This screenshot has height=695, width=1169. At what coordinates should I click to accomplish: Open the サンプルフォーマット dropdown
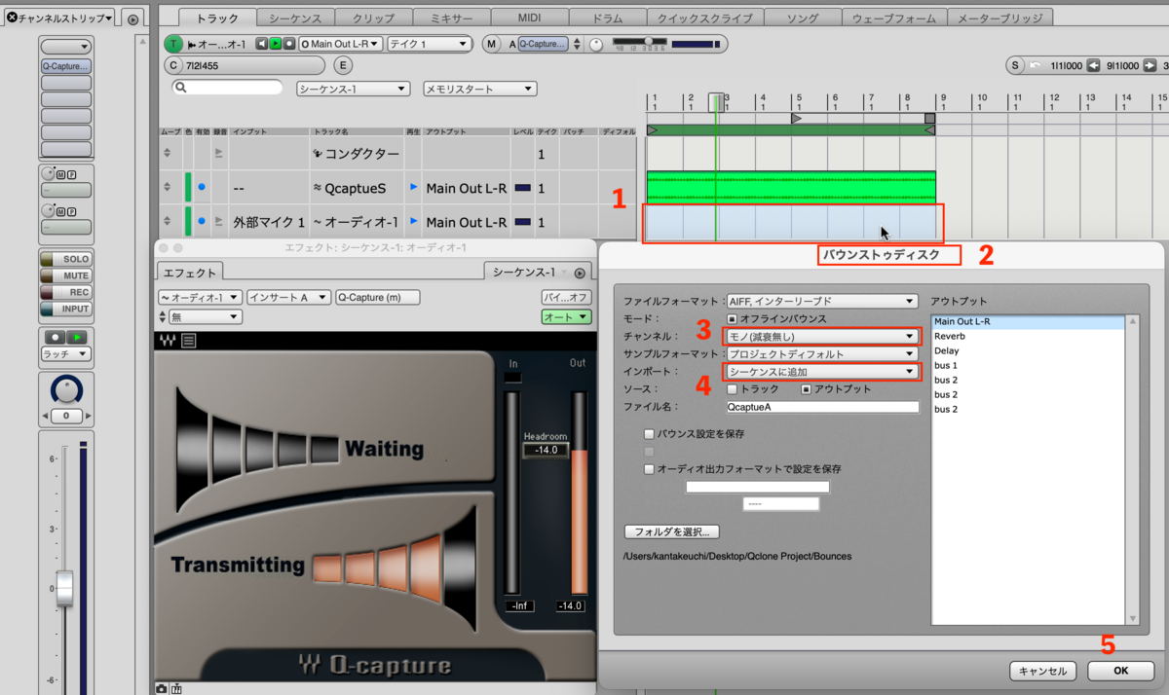[822, 353]
